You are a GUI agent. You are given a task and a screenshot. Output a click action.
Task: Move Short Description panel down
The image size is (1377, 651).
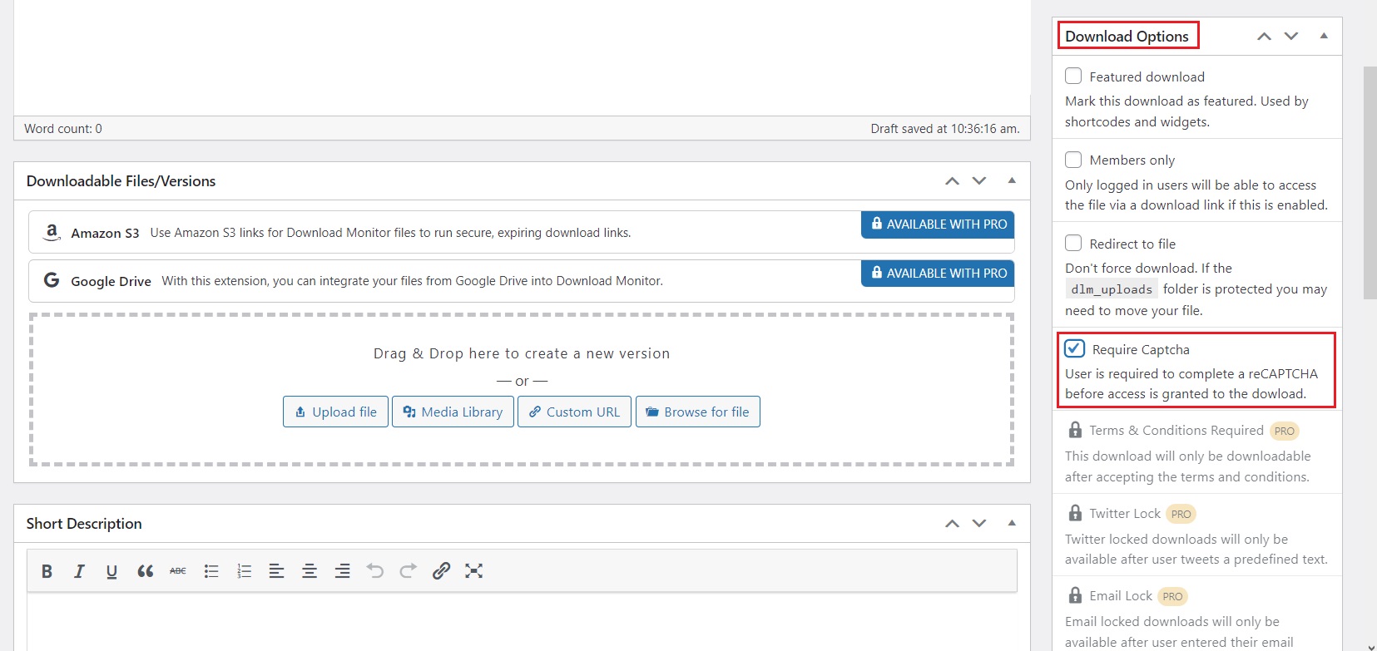click(x=979, y=524)
